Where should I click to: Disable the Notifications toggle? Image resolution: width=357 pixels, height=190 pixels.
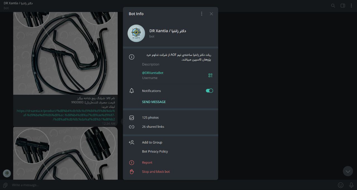pos(209,91)
